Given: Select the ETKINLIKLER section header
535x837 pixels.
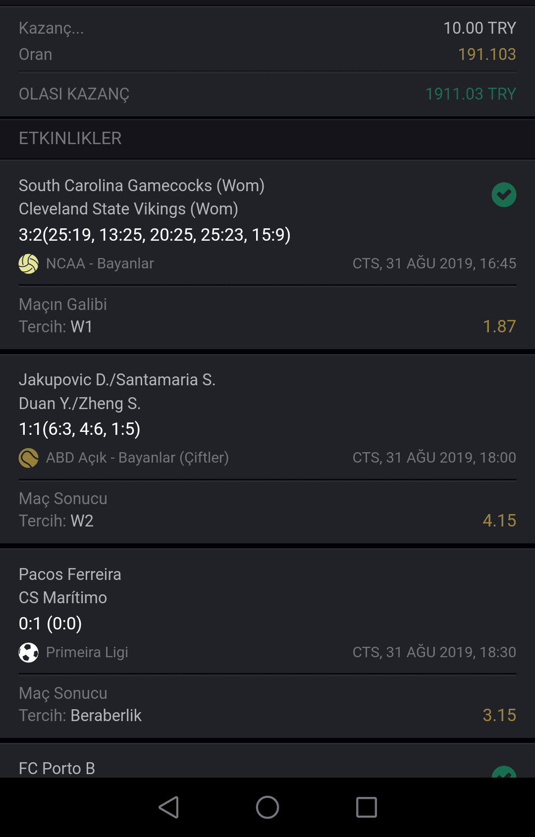Looking at the screenshot, I should (x=267, y=138).
